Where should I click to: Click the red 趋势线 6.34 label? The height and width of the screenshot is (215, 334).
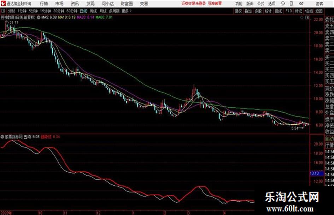pyautogui.click(x=51, y=137)
